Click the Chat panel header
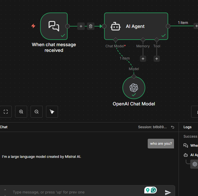 (4, 127)
